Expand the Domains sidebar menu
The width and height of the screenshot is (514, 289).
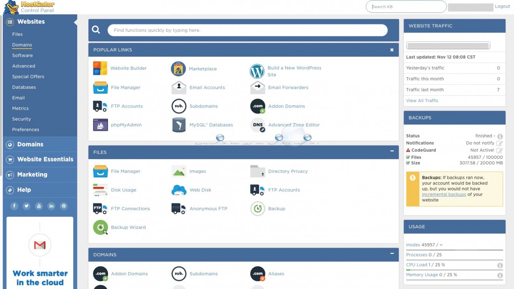pyautogui.click(x=40, y=144)
